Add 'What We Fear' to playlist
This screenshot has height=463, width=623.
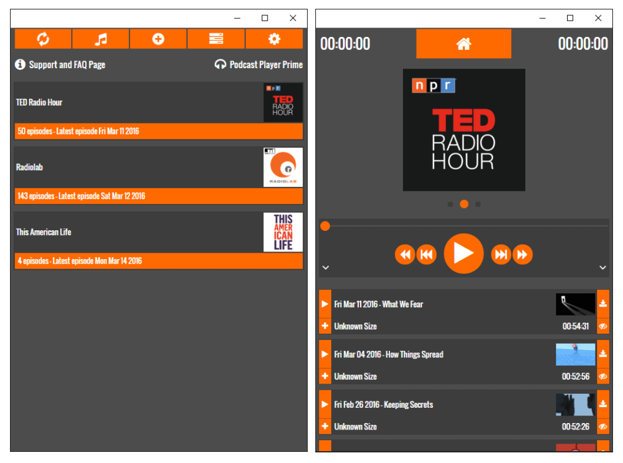(x=325, y=326)
